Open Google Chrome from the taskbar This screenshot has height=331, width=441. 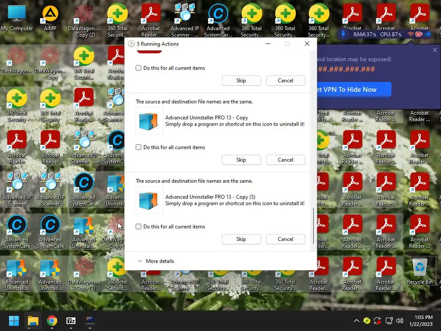[x=52, y=321]
